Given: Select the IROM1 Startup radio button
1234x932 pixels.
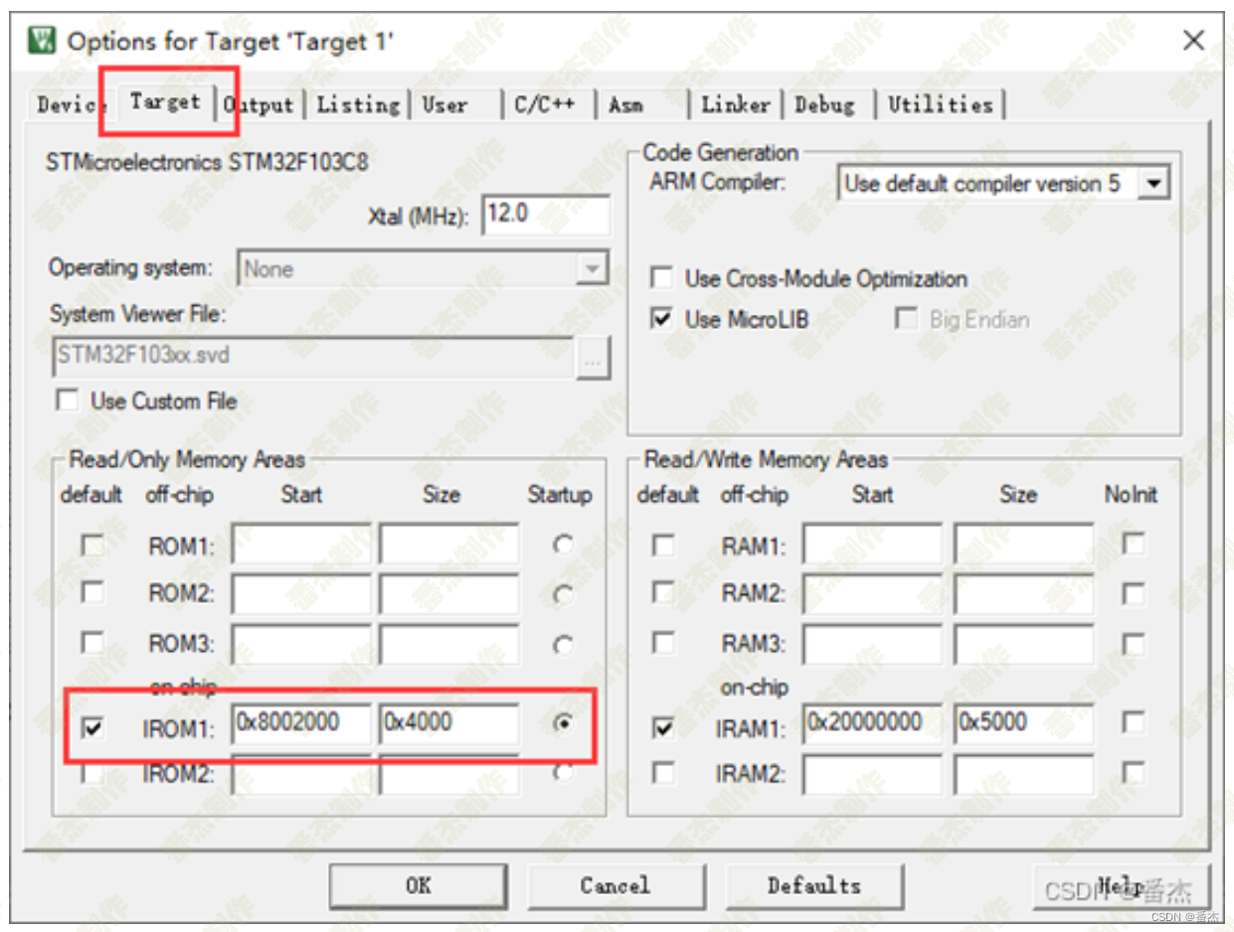Looking at the screenshot, I should coord(564,725).
